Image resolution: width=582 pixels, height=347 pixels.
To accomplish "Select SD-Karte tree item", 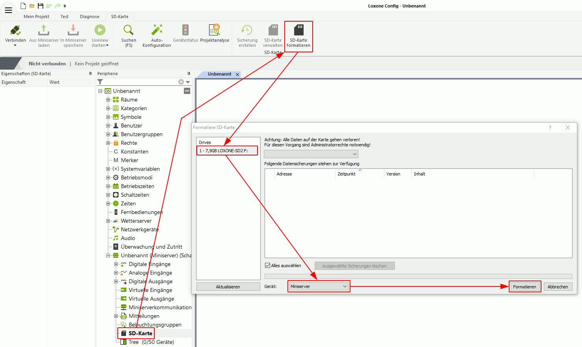I will [x=140, y=333].
